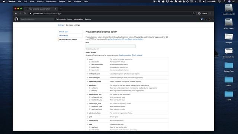
Task: Open the Screenshots desktop item
Action: (x=229, y=52)
